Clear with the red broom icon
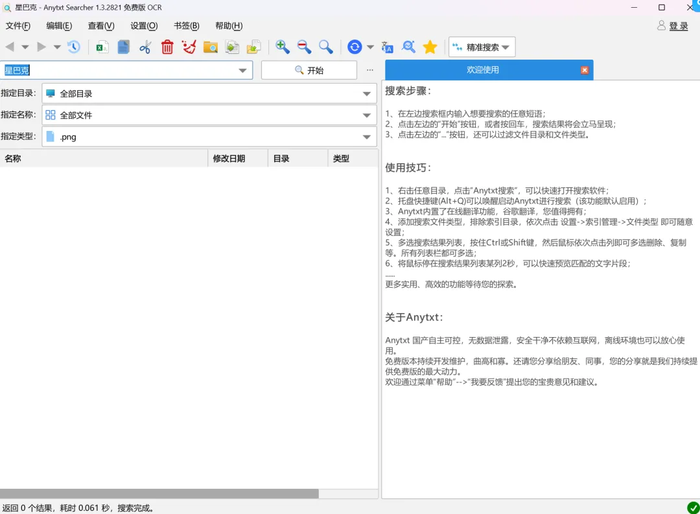700x514 pixels. (189, 47)
